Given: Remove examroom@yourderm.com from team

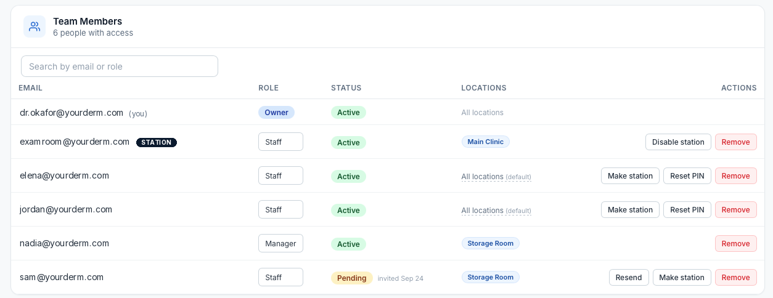Looking at the screenshot, I should point(735,142).
